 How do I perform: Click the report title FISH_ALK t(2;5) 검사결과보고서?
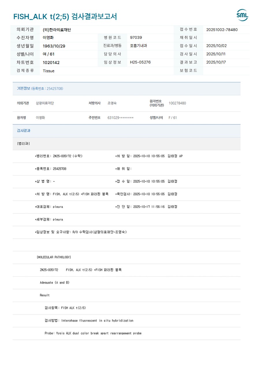tap(65, 17)
